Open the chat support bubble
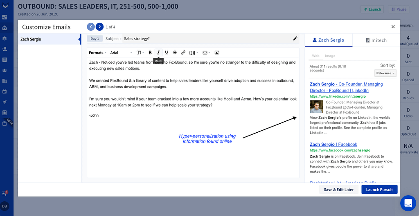 tap(408, 203)
